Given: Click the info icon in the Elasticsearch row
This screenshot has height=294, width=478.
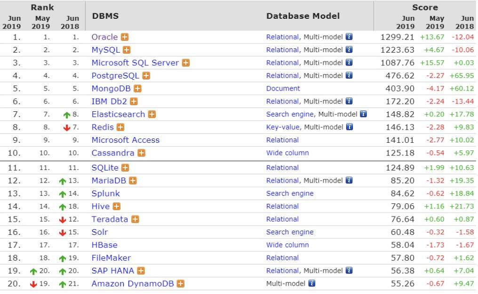Looking at the screenshot, I should click(363, 114).
